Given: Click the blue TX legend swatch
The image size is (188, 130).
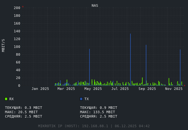Looking at the screenshot, I should tap(81, 99).
